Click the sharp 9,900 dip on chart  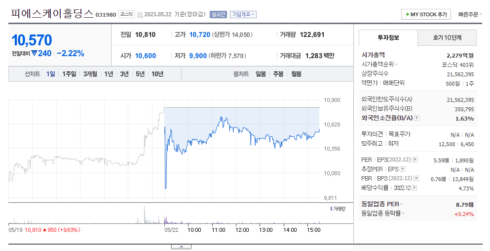pyautogui.click(x=166, y=188)
